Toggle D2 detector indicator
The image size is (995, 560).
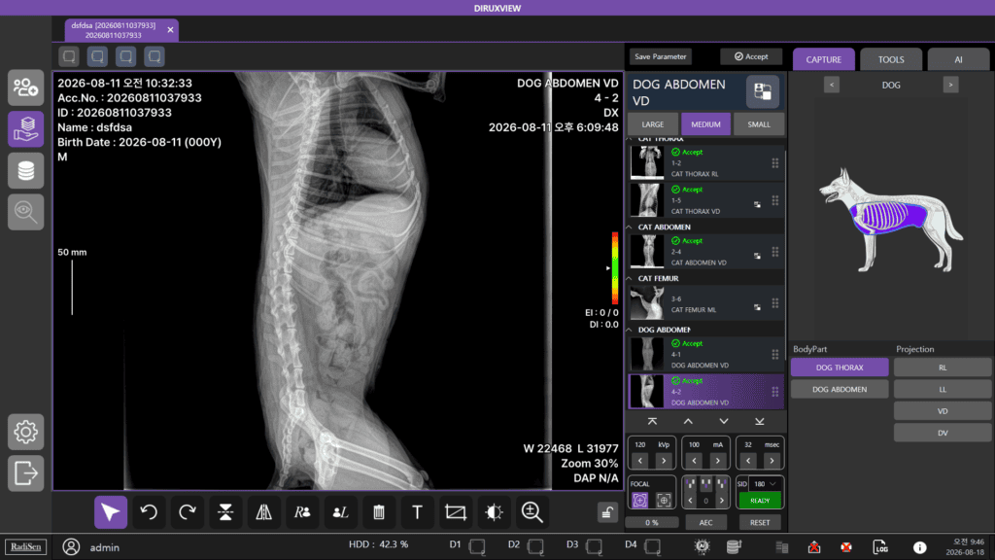[535, 546]
